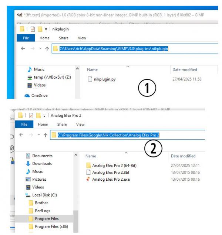Open temp (\\VBoxSvr) (Z:) network drive
The image size is (222, 235).
click(x=53, y=77)
